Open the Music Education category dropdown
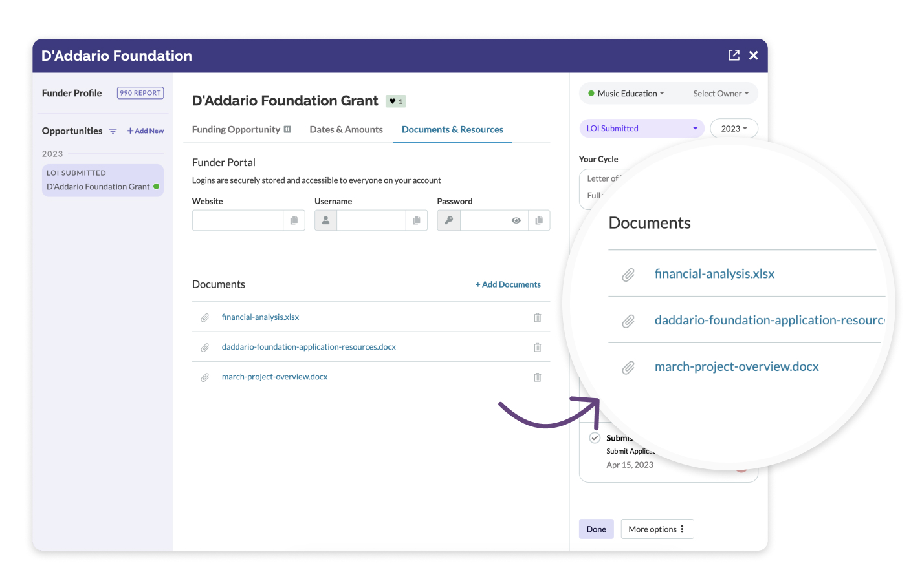The image size is (911, 579). (x=626, y=94)
